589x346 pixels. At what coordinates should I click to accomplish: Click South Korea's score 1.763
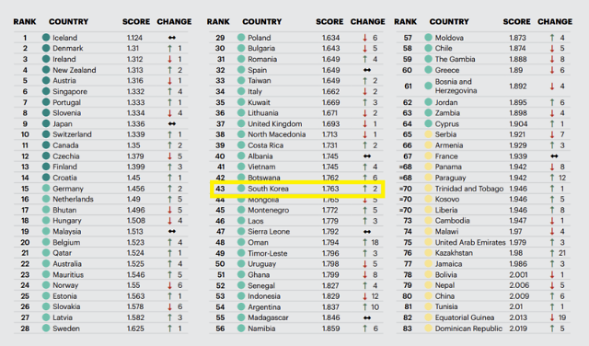point(330,189)
